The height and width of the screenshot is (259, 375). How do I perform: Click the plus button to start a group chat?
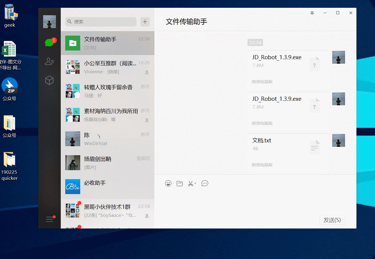145,22
